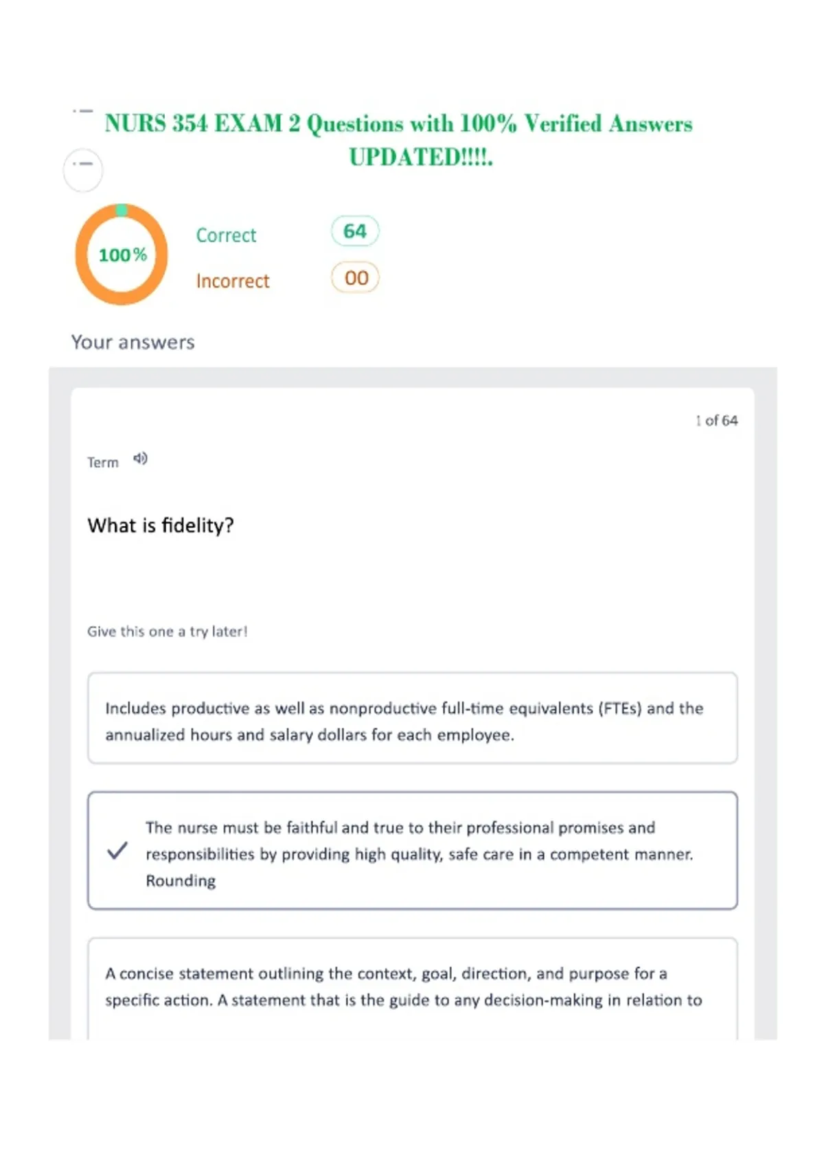
Task: Click the "What is fidelity?" question text
Action: coord(161,526)
